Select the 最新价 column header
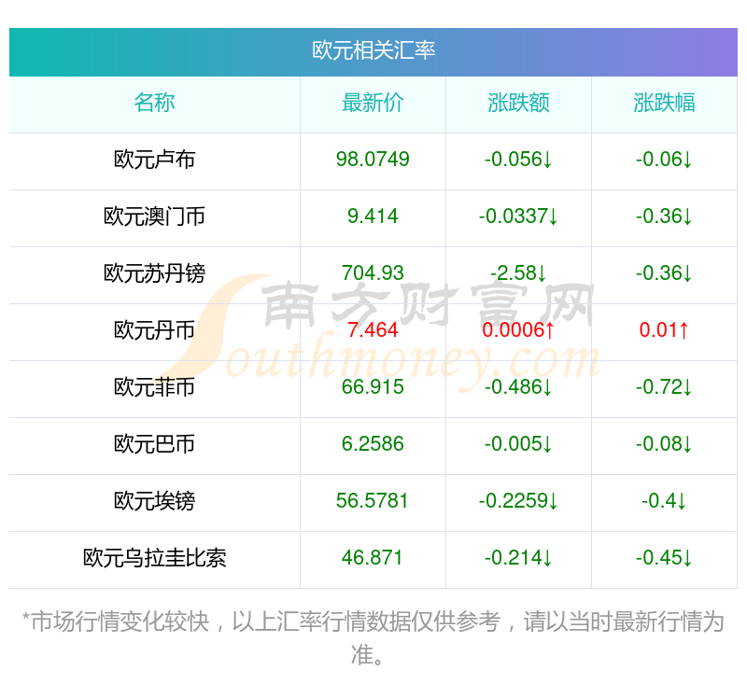 coord(373,103)
